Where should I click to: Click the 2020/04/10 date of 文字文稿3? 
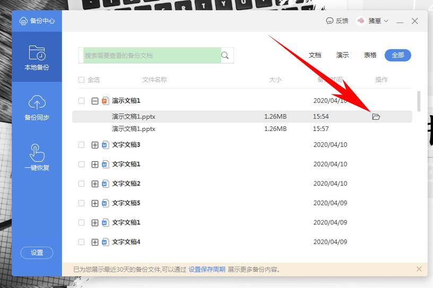point(330,145)
